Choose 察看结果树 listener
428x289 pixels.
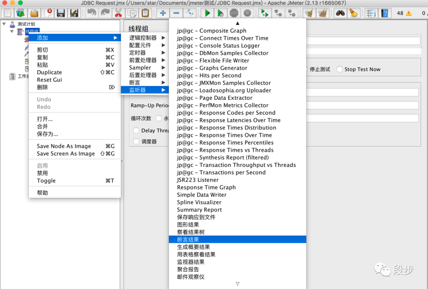click(237, 232)
